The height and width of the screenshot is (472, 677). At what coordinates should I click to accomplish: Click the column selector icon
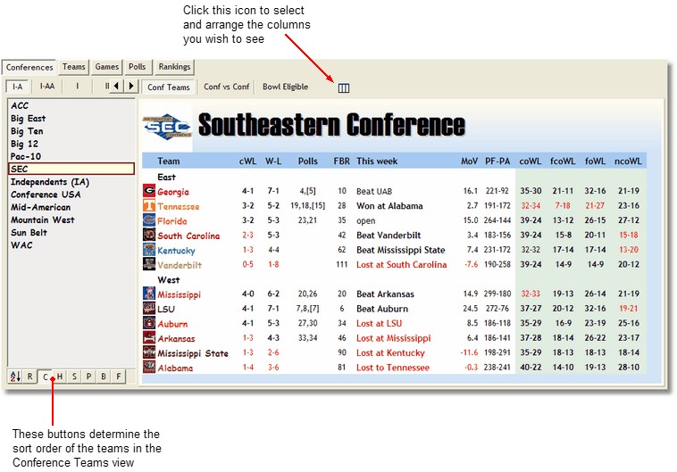point(343,88)
